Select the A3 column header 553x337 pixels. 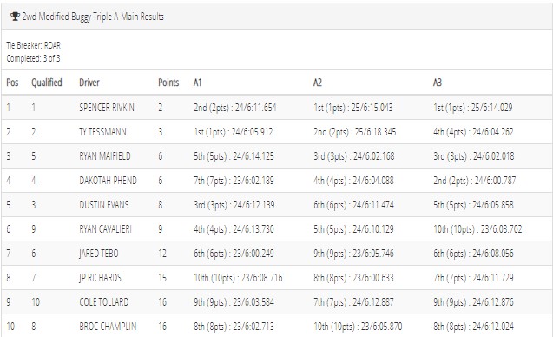click(438, 83)
